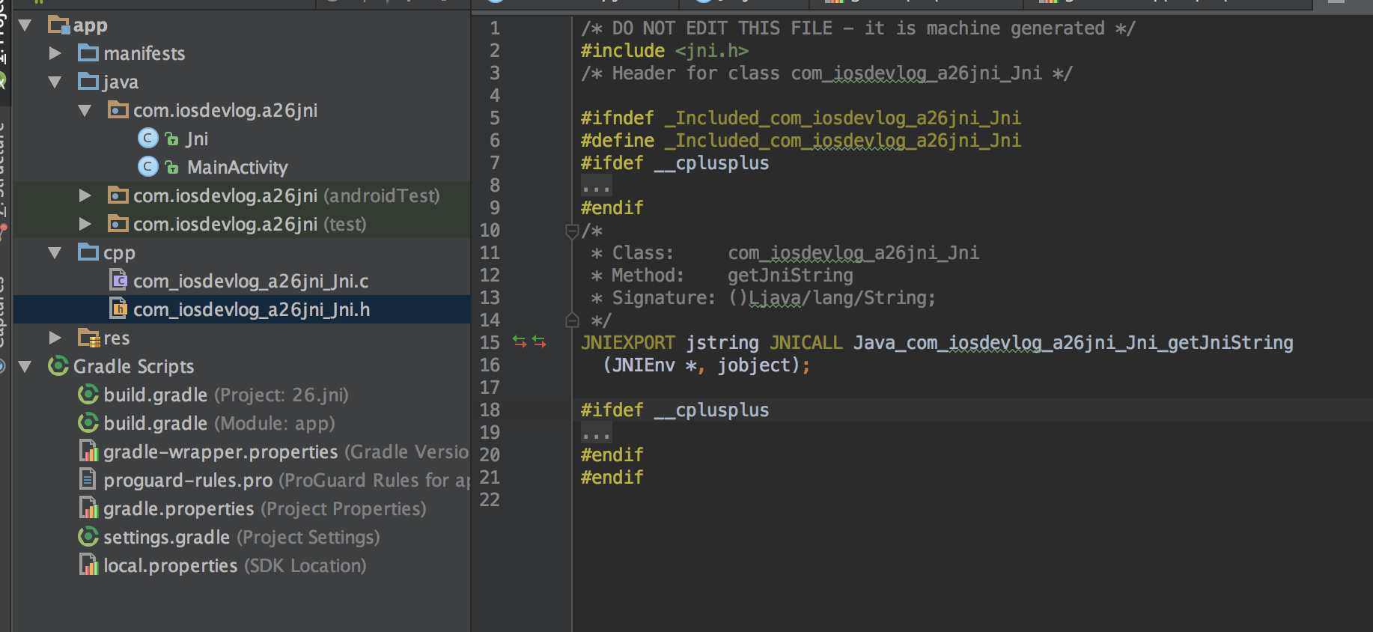Select MainActivity in the project tree
Viewport: 1373px width, 632px height.
pyautogui.click(x=237, y=167)
